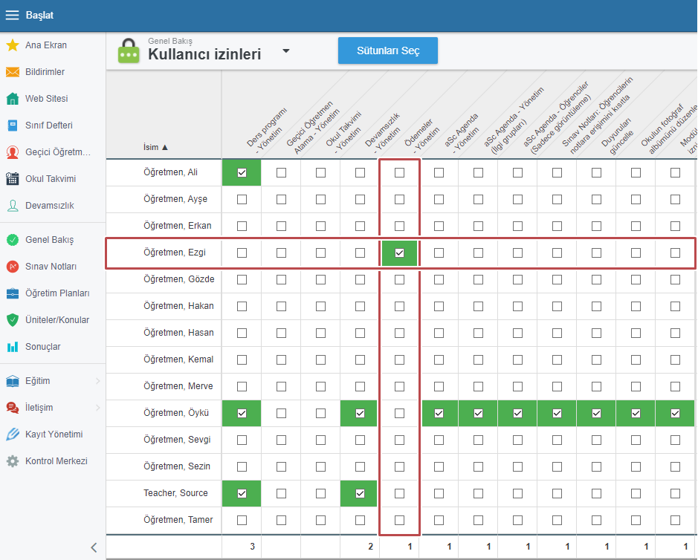Click the Genel Bakış breadcrumb above the title
698x560 pixels.
tap(170, 41)
